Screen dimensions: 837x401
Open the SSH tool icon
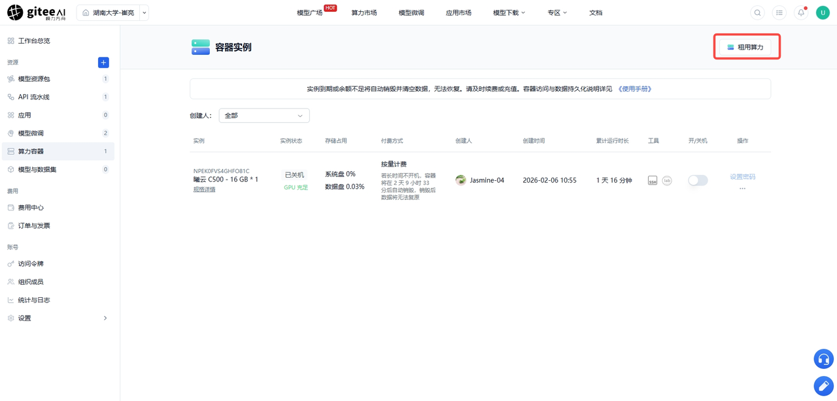tap(652, 180)
